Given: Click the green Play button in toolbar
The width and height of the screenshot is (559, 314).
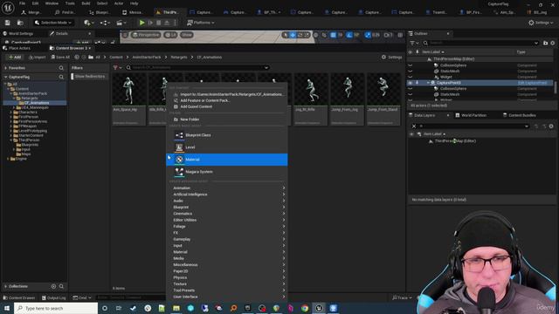Looking at the screenshot, I should 141,23.
